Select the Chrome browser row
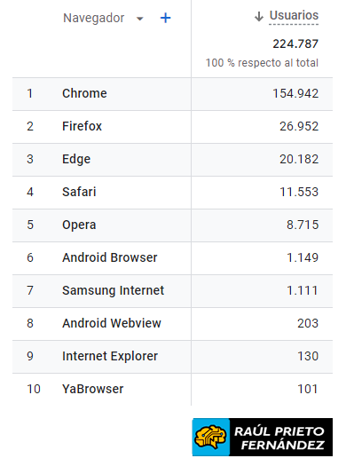The image size is (346, 474). click(x=172, y=94)
